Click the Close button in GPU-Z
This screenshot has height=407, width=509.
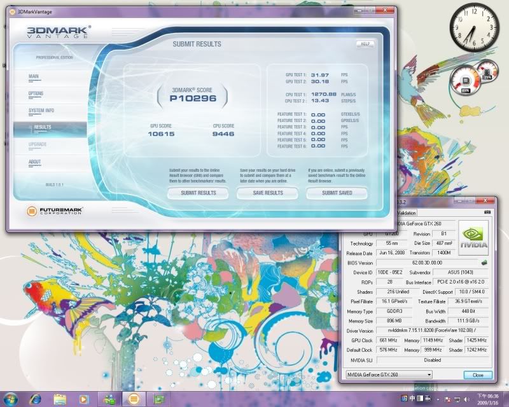tap(478, 375)
